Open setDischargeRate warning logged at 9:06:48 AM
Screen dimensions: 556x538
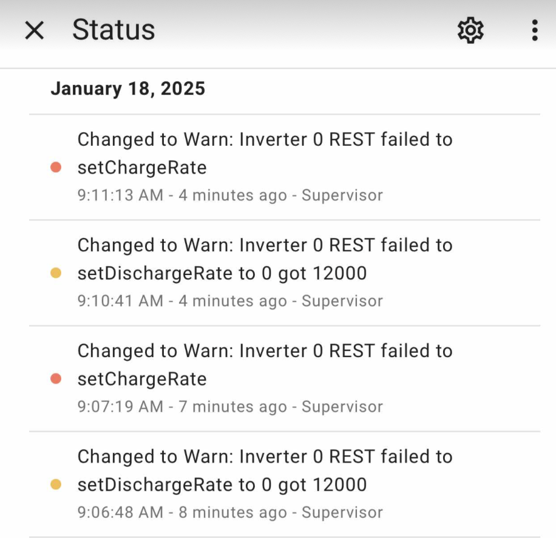pyautogui.click(x=285, y=484)
